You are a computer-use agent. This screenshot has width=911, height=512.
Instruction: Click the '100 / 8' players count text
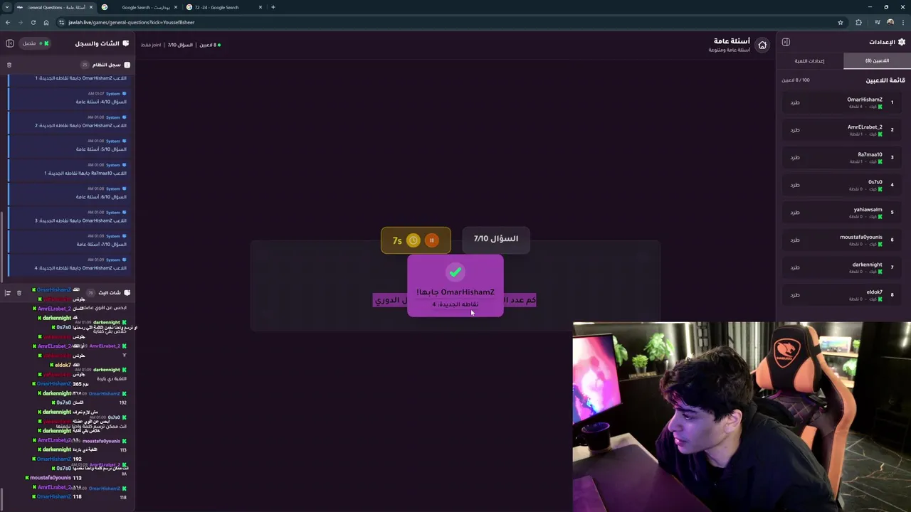[x=796, y=80]
